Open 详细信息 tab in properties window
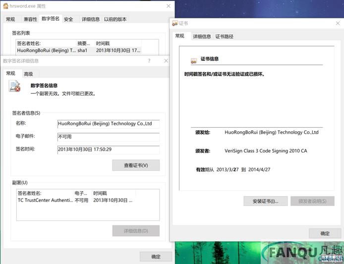Screen dimensions: 344x264 [91, 19]
